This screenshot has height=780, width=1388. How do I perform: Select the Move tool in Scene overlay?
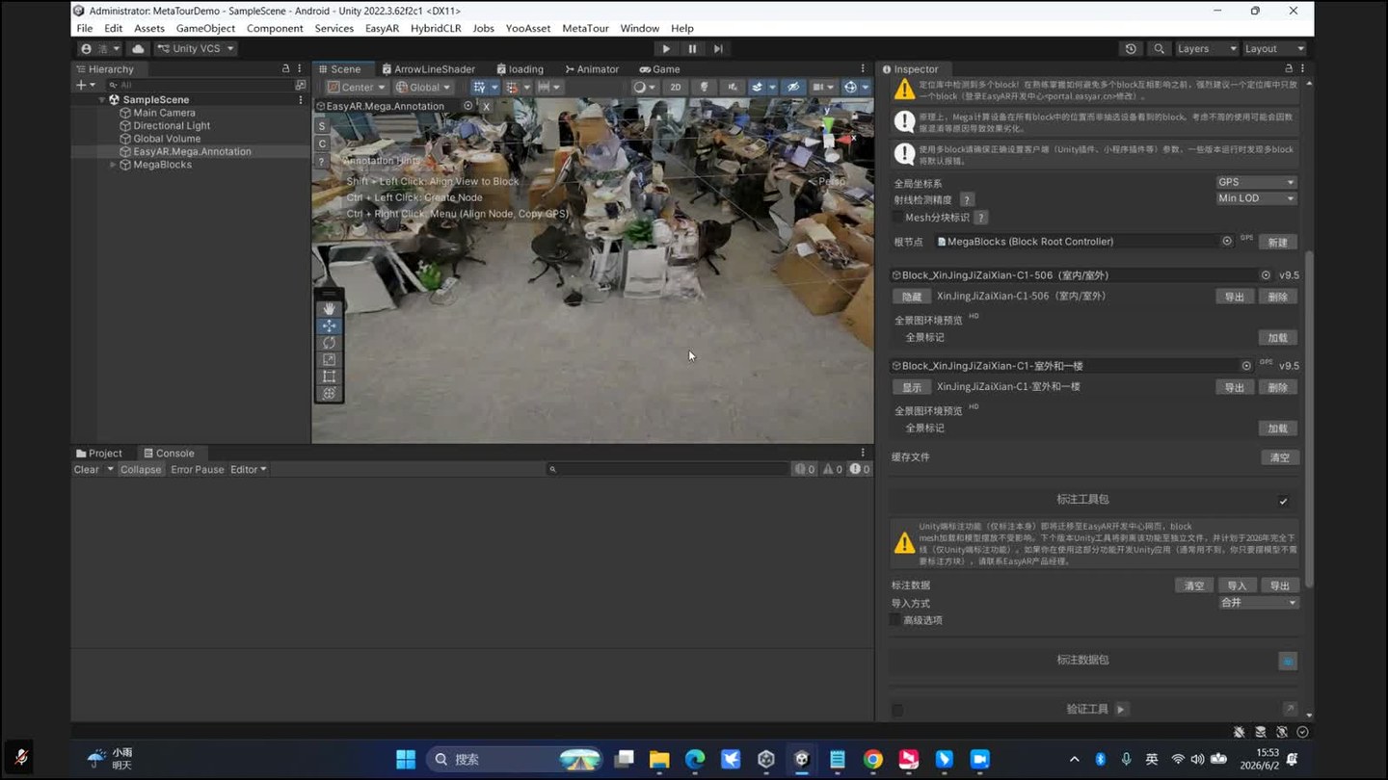coord(329,325)
